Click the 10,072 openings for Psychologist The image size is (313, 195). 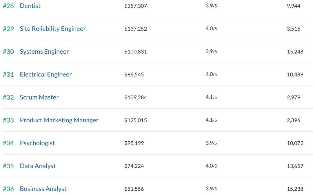[x=295, y=143]
